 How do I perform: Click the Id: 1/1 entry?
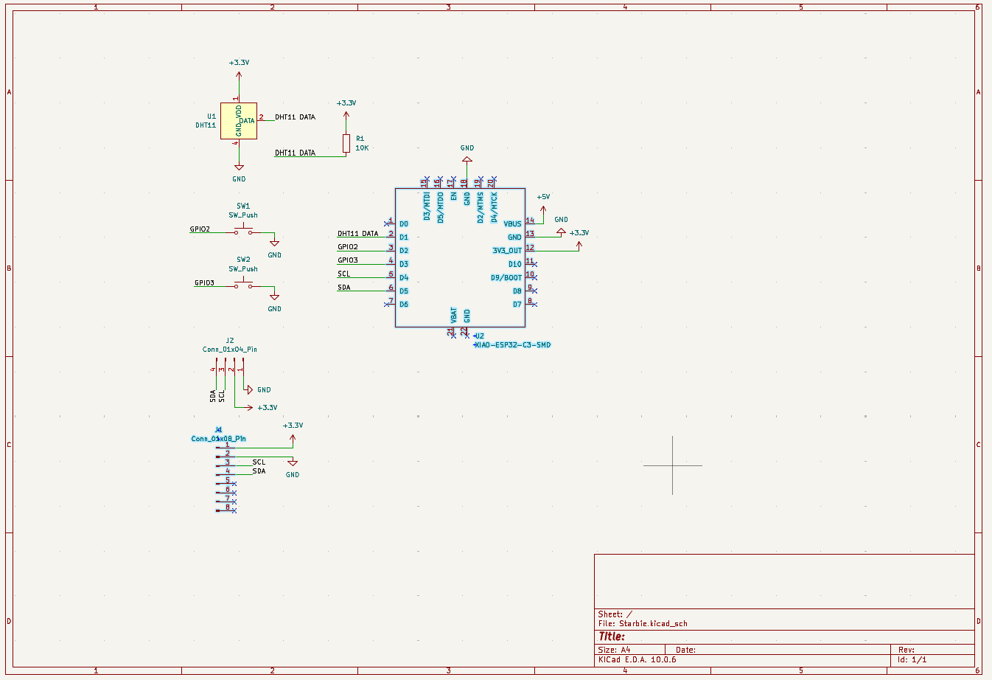pyautogui.click(x=912, y=660)
